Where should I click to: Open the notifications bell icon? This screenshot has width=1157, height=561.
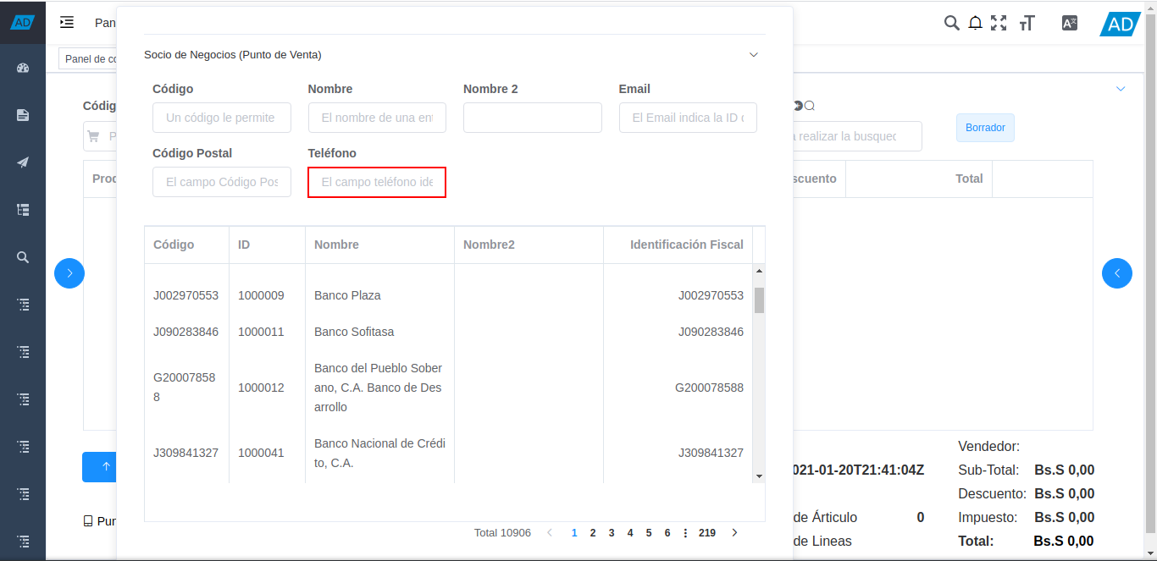coord(975,23)
